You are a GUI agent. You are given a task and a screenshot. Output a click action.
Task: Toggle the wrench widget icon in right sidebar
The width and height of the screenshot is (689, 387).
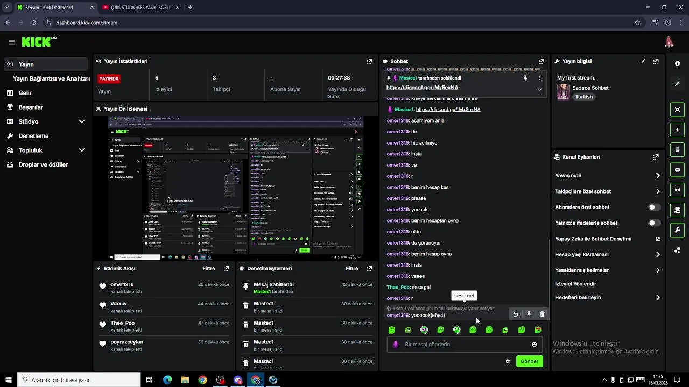pos(677,230)
